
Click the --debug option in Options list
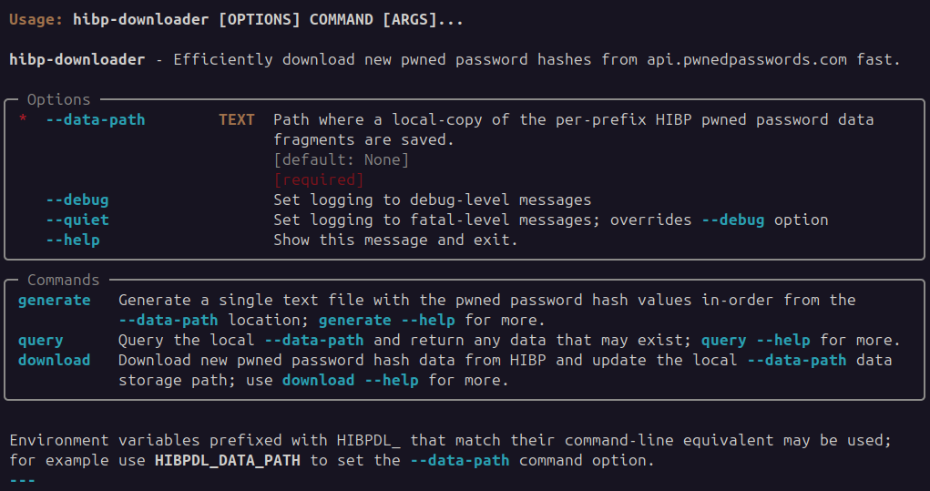point(77,199)
